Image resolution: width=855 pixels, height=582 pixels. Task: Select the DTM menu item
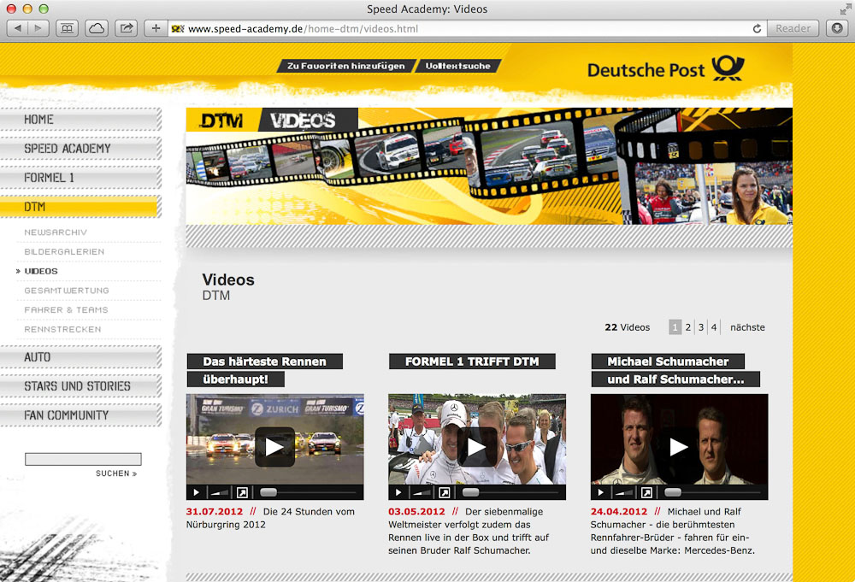click(80, 207)
